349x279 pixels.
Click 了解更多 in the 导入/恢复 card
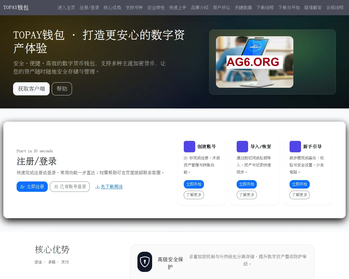247,195
